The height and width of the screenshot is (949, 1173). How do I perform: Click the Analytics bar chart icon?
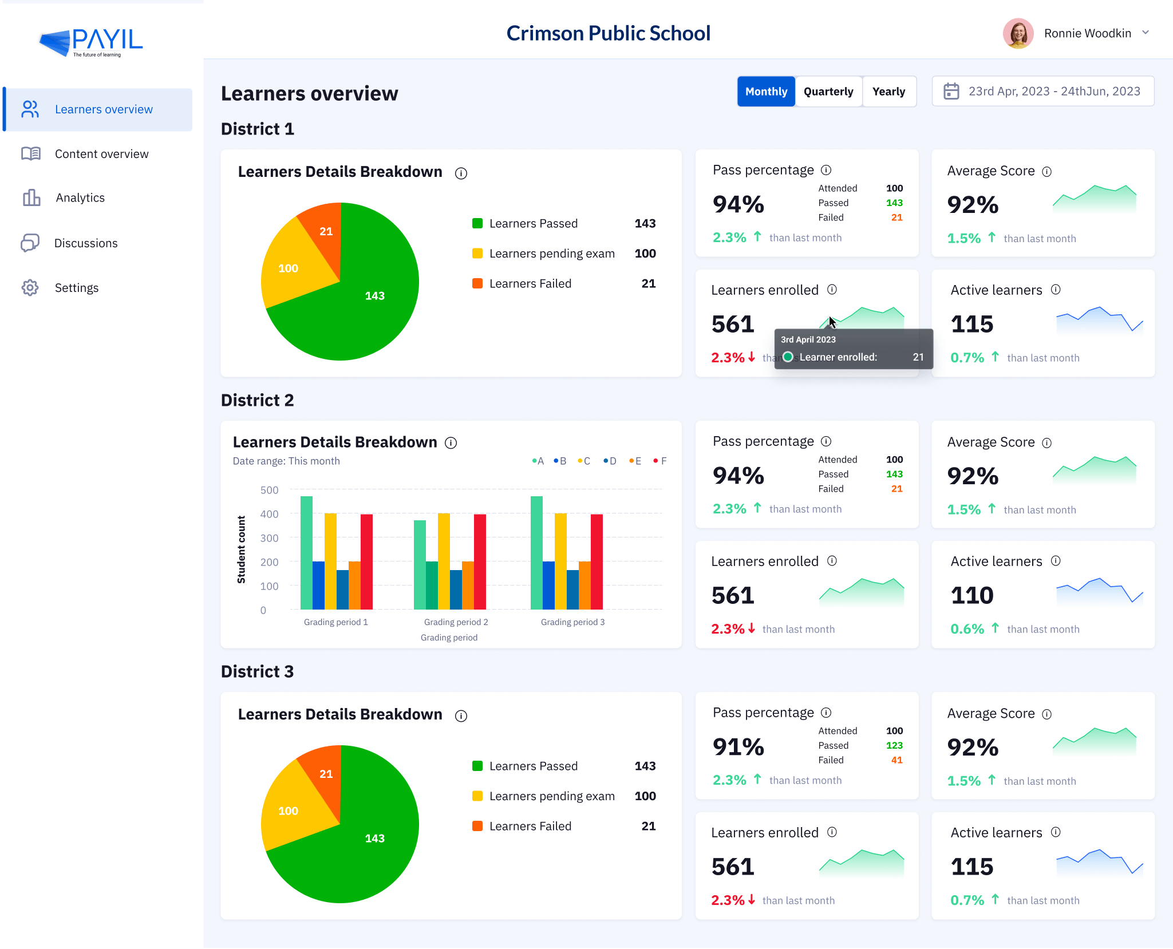(x=31, y=198)
